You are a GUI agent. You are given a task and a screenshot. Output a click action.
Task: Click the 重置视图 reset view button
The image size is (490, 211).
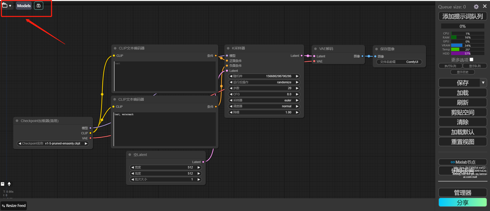point(463,142)
